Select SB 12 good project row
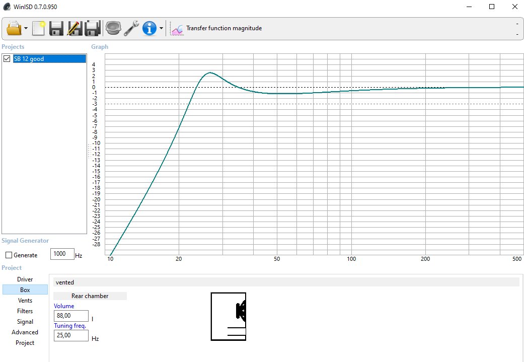The height and width of the screenshot is (362, 524). (49, 59)
